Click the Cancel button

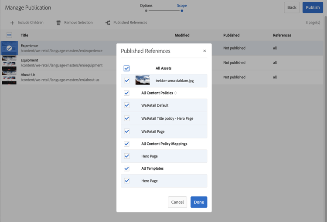177,202
